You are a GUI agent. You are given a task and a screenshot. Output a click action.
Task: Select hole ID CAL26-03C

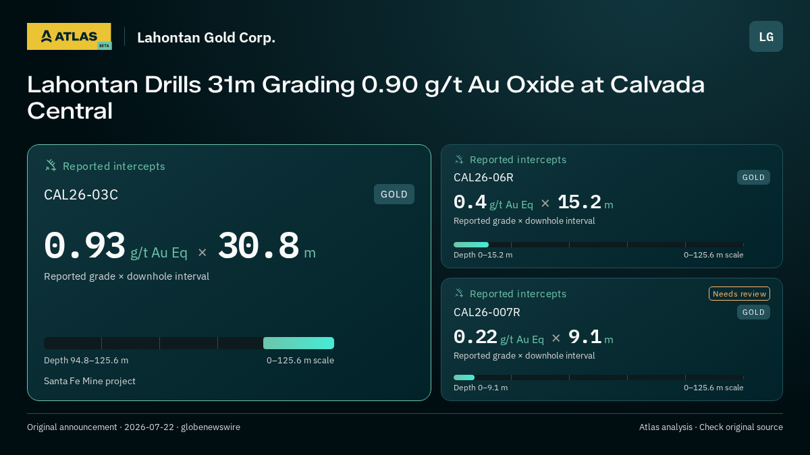[81, 195]
